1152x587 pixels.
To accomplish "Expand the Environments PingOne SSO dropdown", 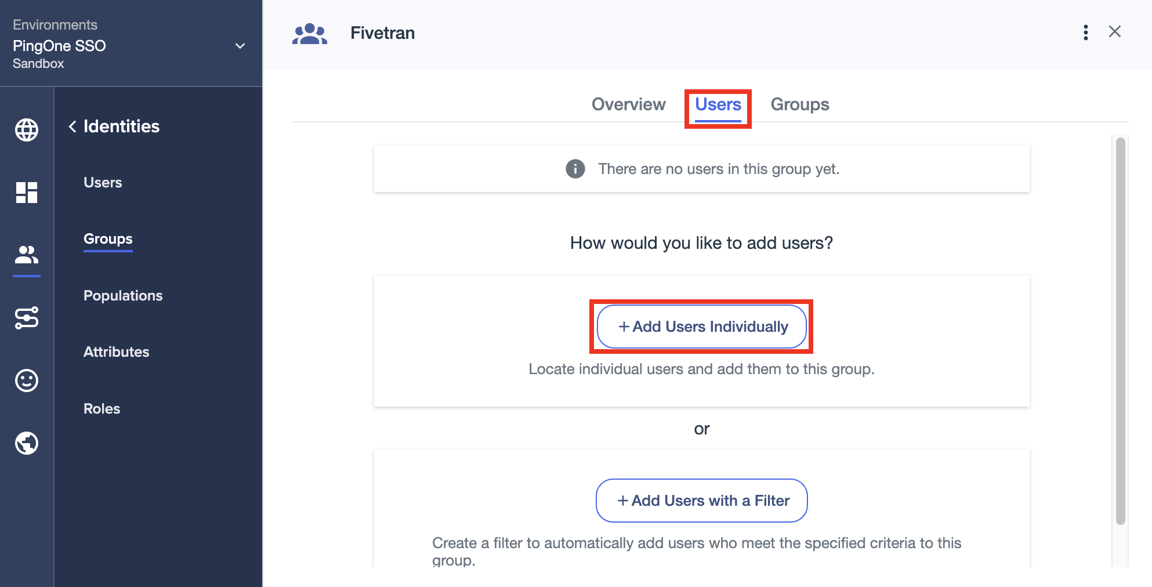I will (x=240, y=46).
